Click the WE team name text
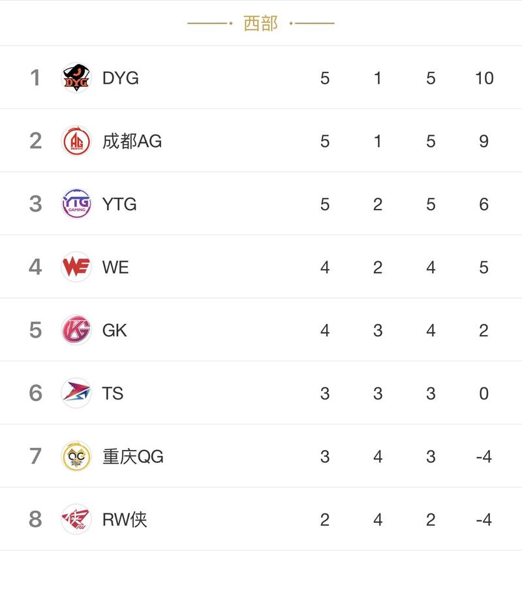The height and width of the screenshot is (606, 522). click(115, 267)
